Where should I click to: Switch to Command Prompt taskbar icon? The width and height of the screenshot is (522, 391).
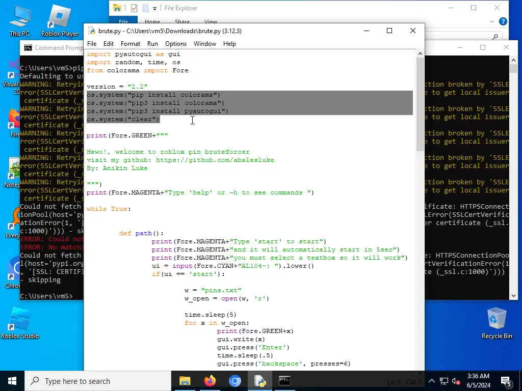[284, 381]
